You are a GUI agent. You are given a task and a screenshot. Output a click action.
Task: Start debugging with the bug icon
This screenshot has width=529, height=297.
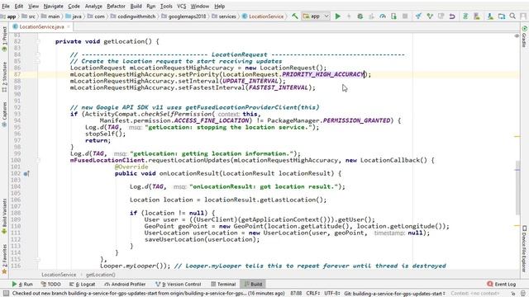pyautogui.click(x=360, y=16)
